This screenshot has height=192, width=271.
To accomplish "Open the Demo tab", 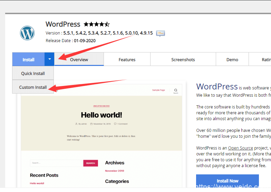I will (232, 59).
